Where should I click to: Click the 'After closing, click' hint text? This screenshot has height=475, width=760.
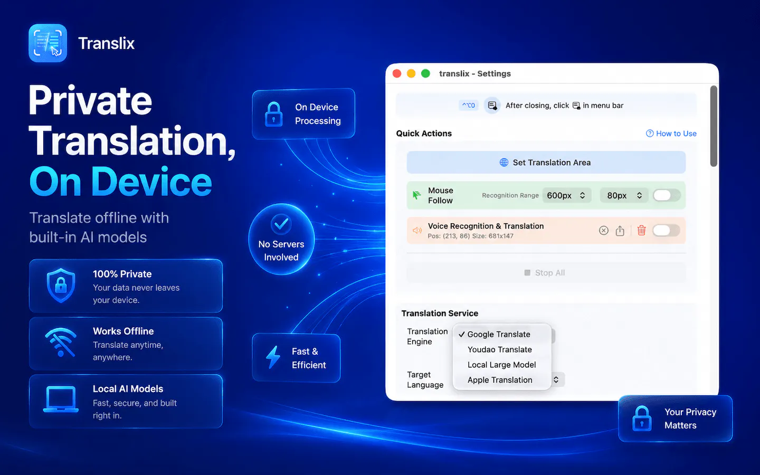(x=537, y=106)
